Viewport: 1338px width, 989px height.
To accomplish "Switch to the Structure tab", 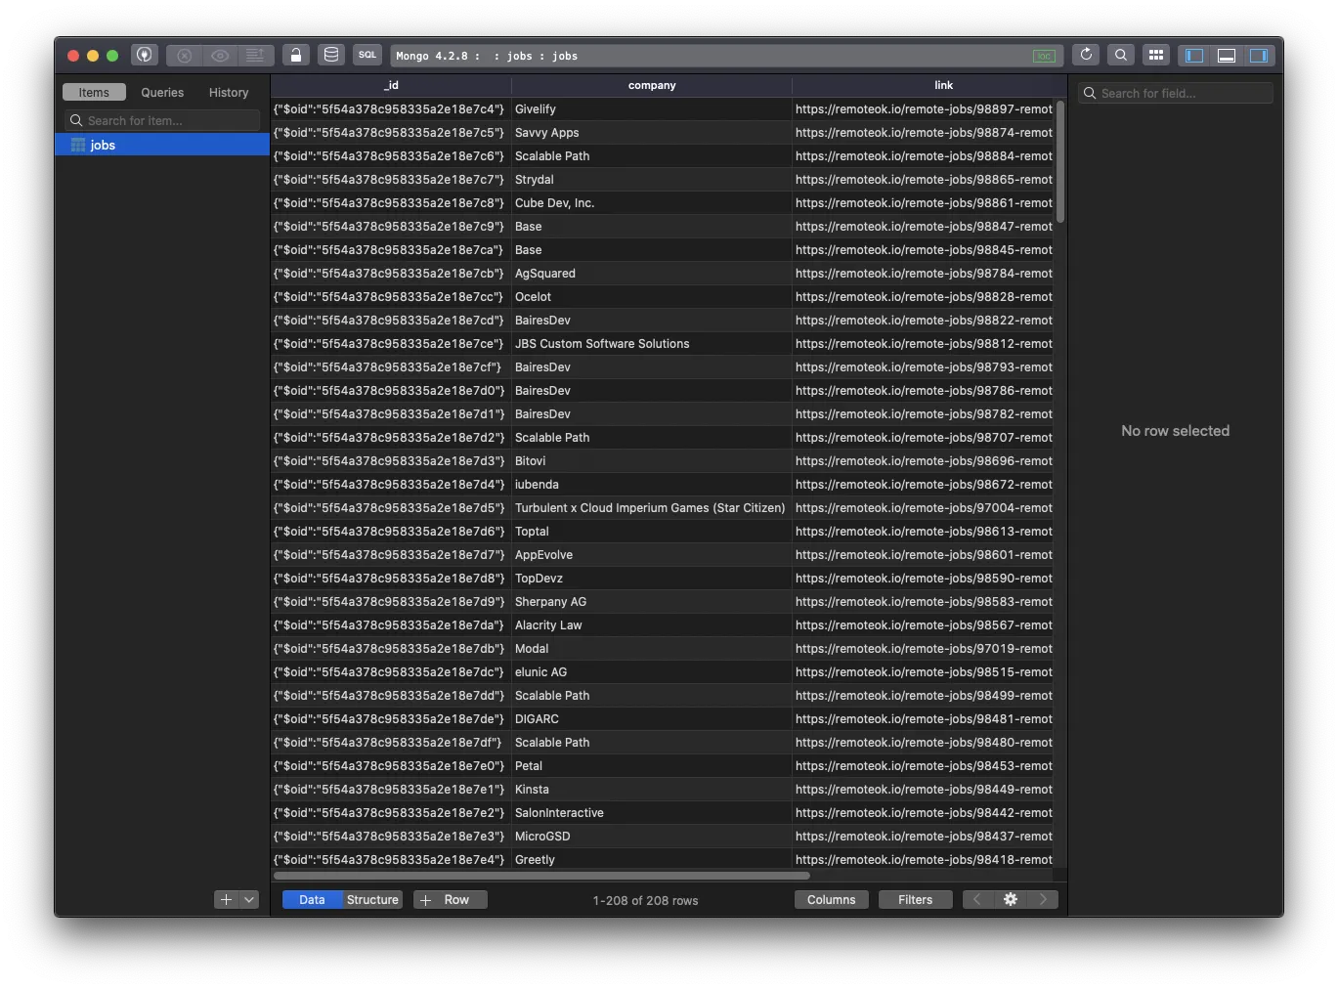I will [x=372, y=899].
